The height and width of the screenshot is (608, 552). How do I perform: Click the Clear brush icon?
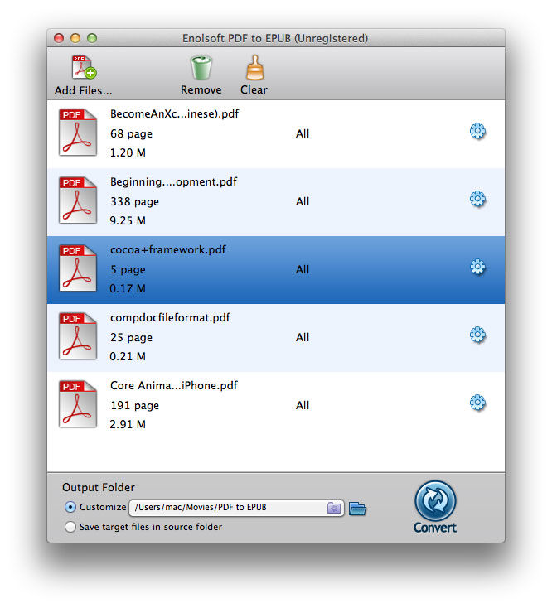click(254, 67)
